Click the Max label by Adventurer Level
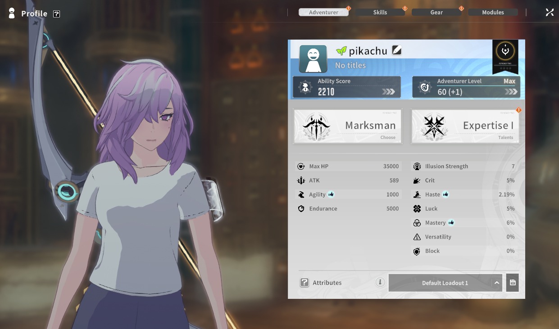The height and width of the screenshot is (329, 559). tap(509, 81)
